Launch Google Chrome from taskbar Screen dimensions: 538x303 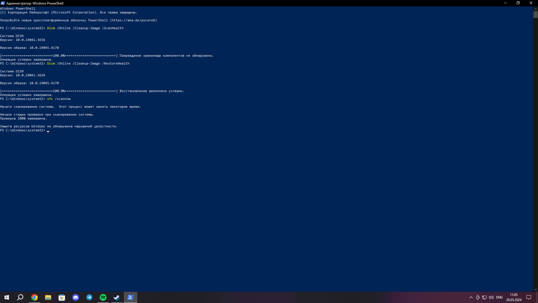pyautogui.click(x=34, y=297)
